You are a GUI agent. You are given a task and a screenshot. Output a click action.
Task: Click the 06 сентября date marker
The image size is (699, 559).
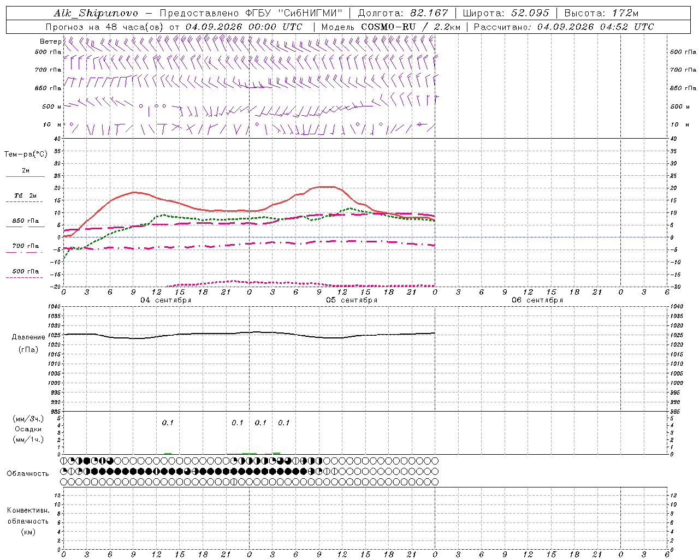537,300
